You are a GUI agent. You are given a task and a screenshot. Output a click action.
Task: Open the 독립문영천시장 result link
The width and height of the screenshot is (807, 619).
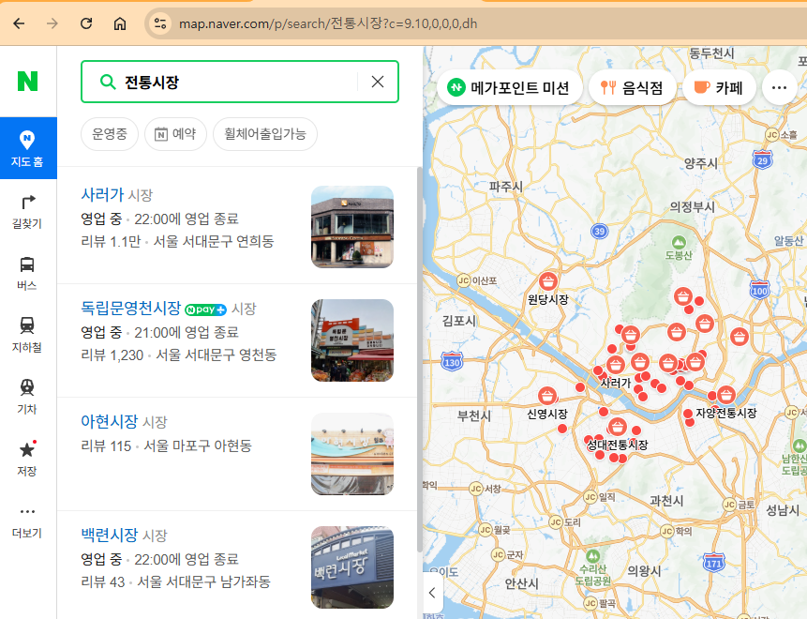130,308
